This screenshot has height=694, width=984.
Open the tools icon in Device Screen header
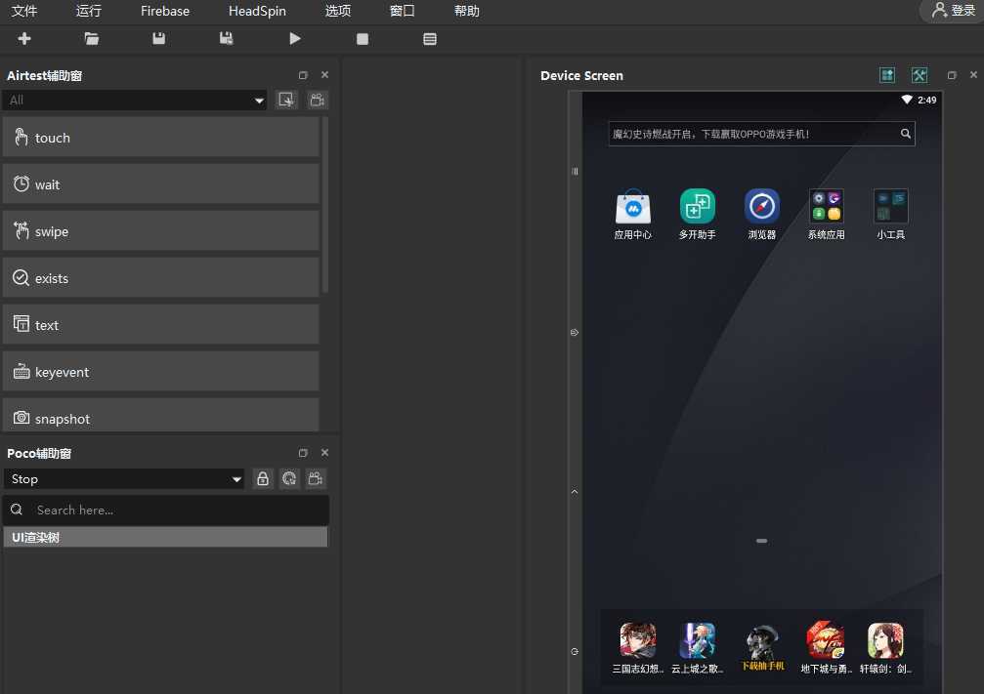pyautogui.click(x=920, y=75)
